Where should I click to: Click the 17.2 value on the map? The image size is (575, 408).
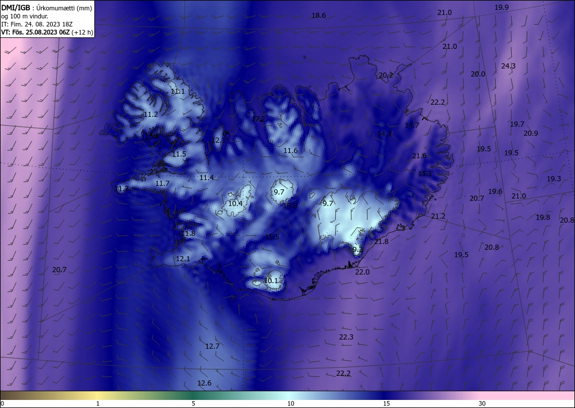click(258, 119)
